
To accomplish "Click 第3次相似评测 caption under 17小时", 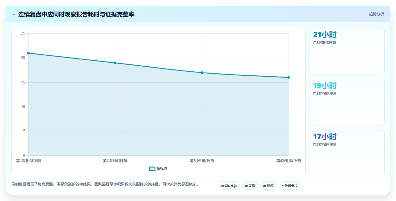I will click(x=325, y=144).
